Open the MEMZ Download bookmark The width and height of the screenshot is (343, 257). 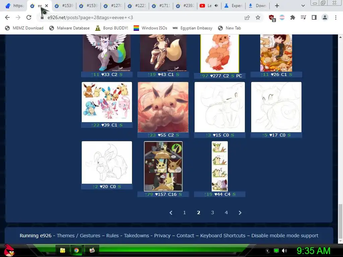pyautogui.click(x=24, y=28)
